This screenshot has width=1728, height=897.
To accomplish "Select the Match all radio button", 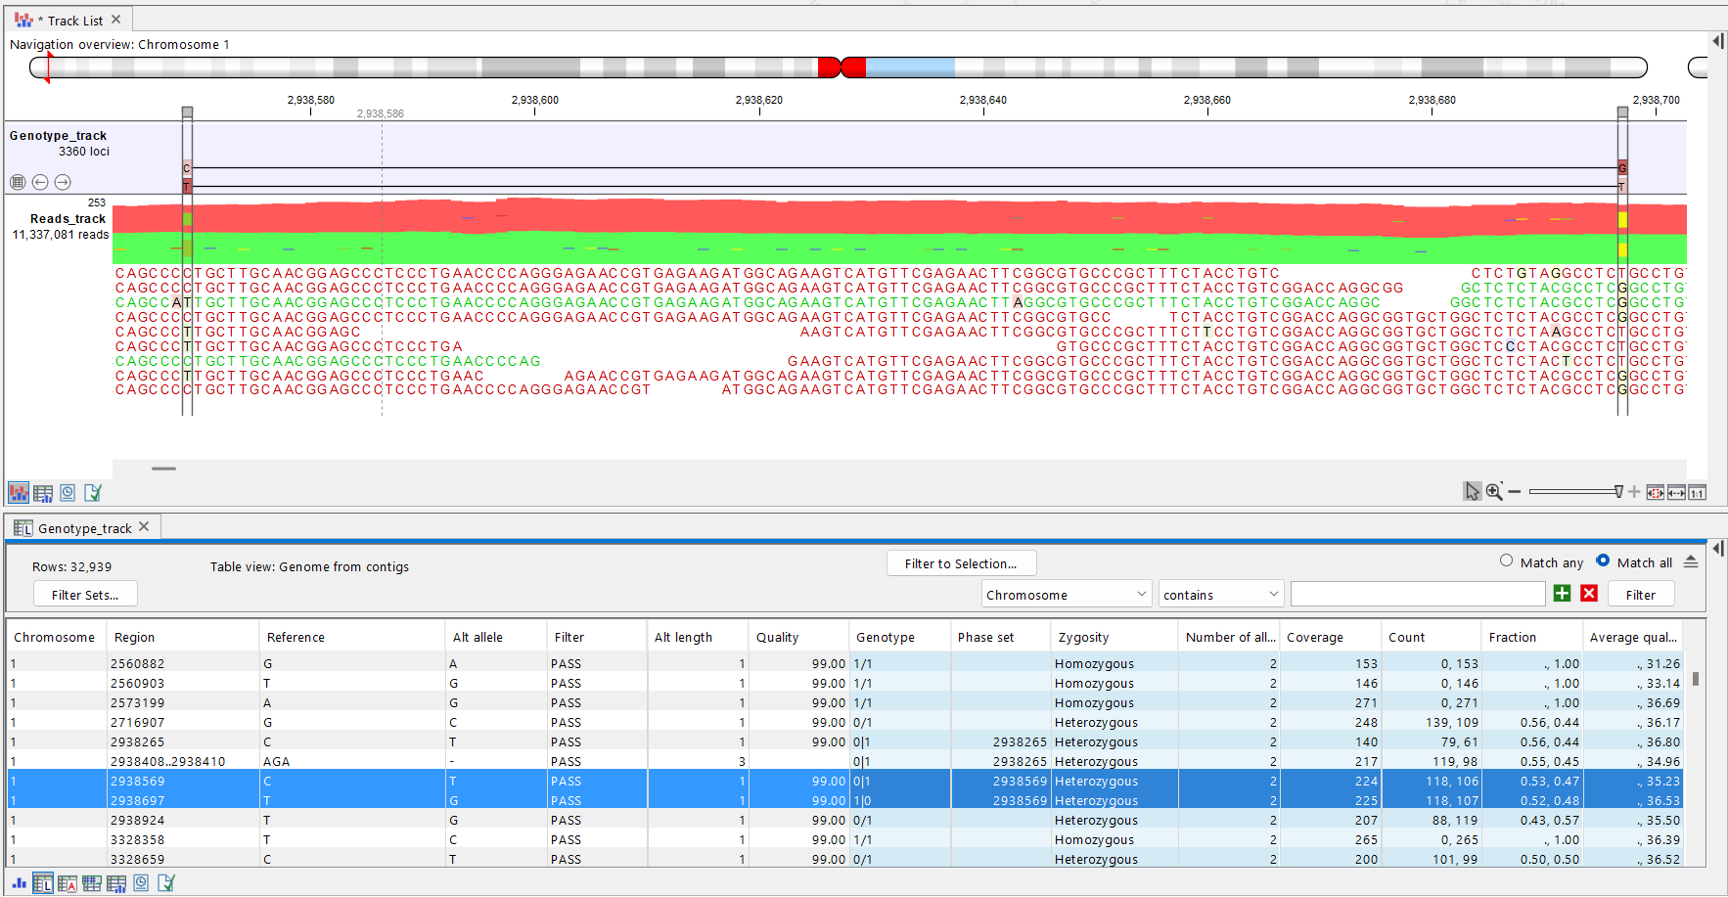I will (x=1603, y=561).
